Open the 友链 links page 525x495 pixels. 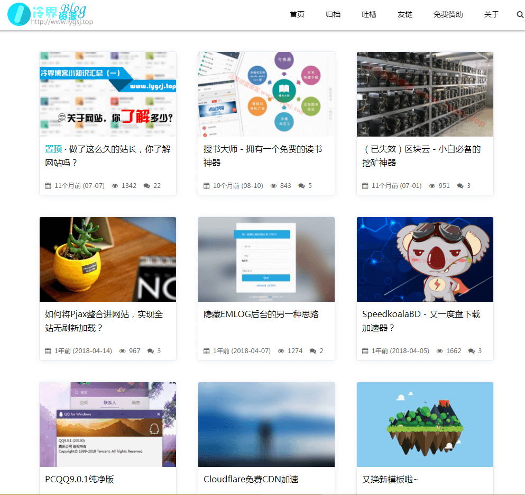(405, 15)
